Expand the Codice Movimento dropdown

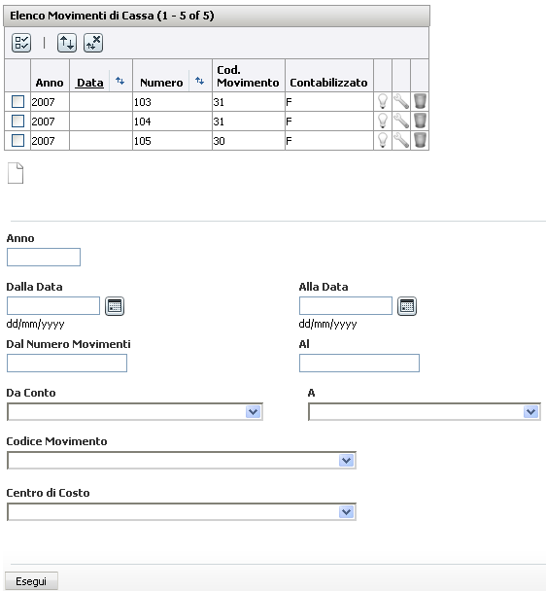pyautogui.click(x=182, y=460)
